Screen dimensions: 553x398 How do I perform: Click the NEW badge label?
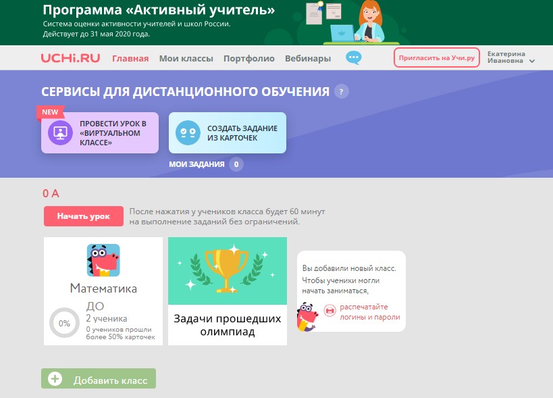pos(51,112)
